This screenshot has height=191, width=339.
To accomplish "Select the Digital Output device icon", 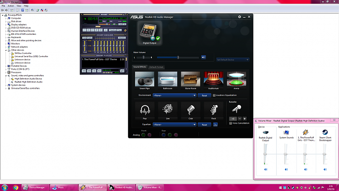I will pos(150,33).
